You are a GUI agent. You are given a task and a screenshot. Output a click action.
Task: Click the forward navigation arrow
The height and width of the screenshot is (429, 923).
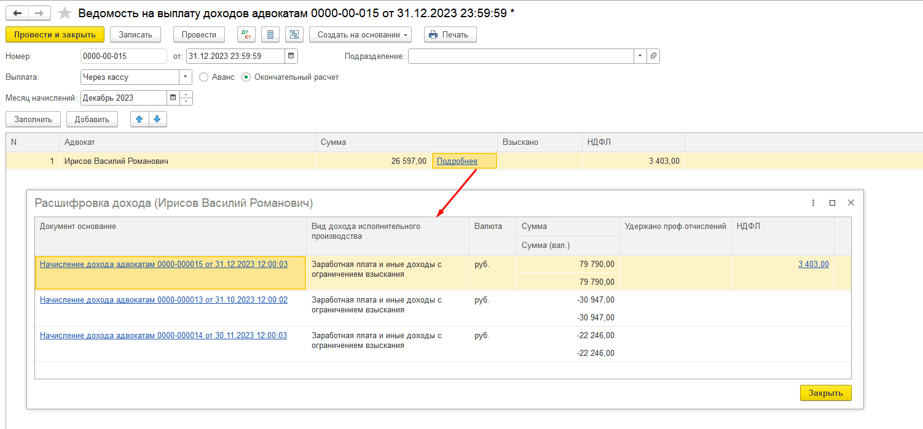coord(39,13)
